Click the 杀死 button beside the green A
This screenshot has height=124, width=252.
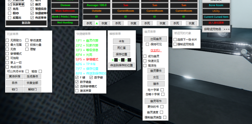(89, 23)
